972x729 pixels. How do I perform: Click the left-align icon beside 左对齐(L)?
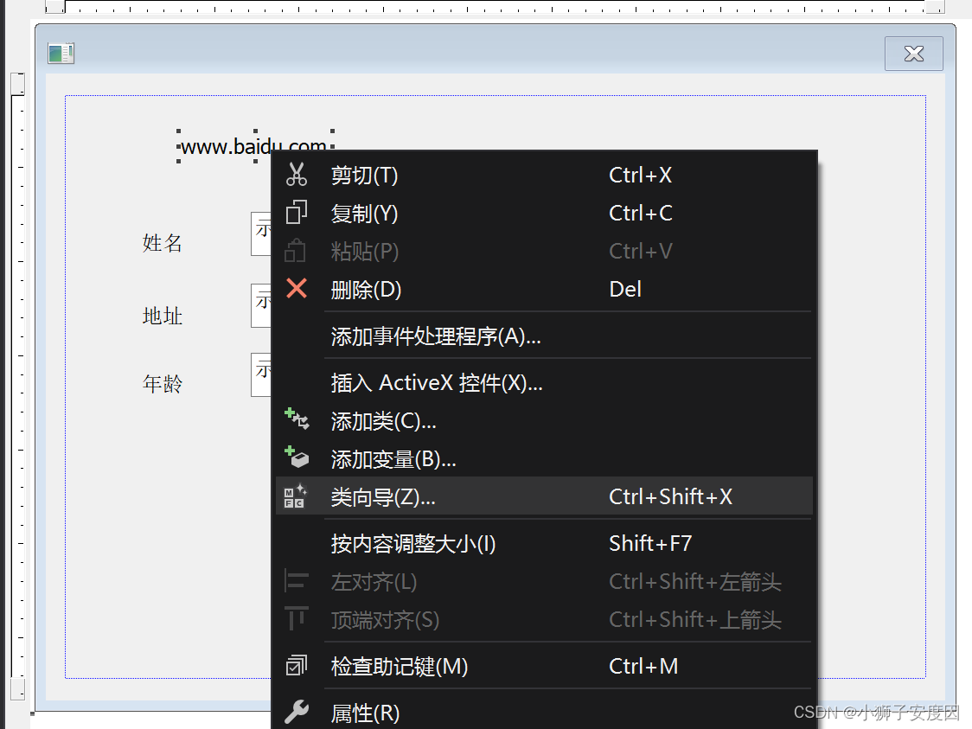297,580
